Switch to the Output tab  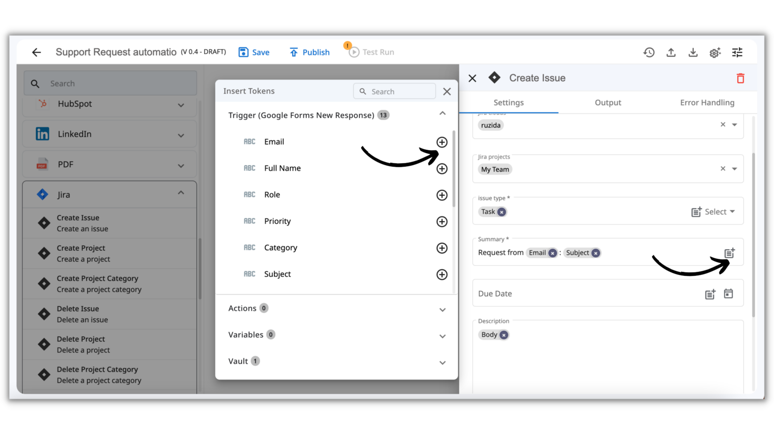click(x=608, y=102)
